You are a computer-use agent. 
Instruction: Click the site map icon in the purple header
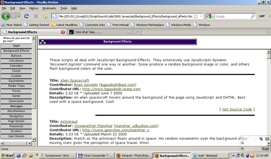[x=42, y=42]
